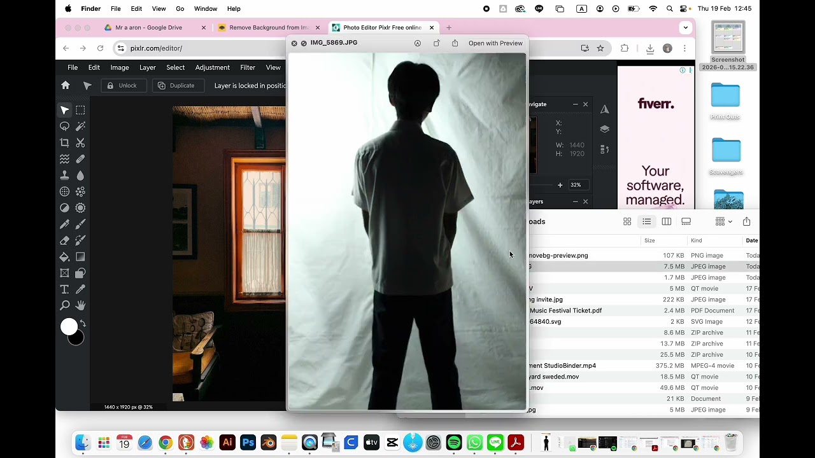Open the macOS Go menu
Image resolution: width=815 pixels, height=458 pixels.
click(180, 9)
